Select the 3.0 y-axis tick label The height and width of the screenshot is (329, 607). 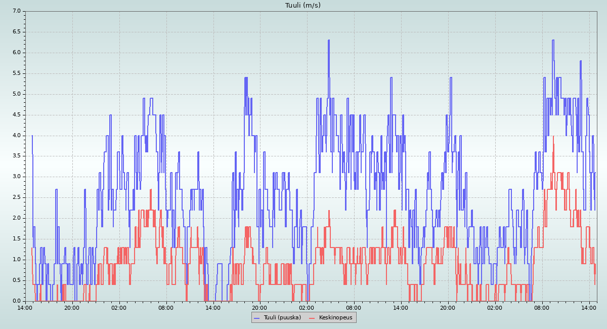click(x=17, y=177)
